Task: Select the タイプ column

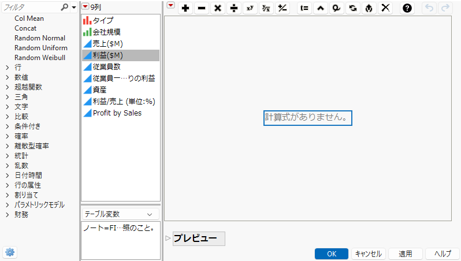Action: pyautogui.click(x=121, y=20)
